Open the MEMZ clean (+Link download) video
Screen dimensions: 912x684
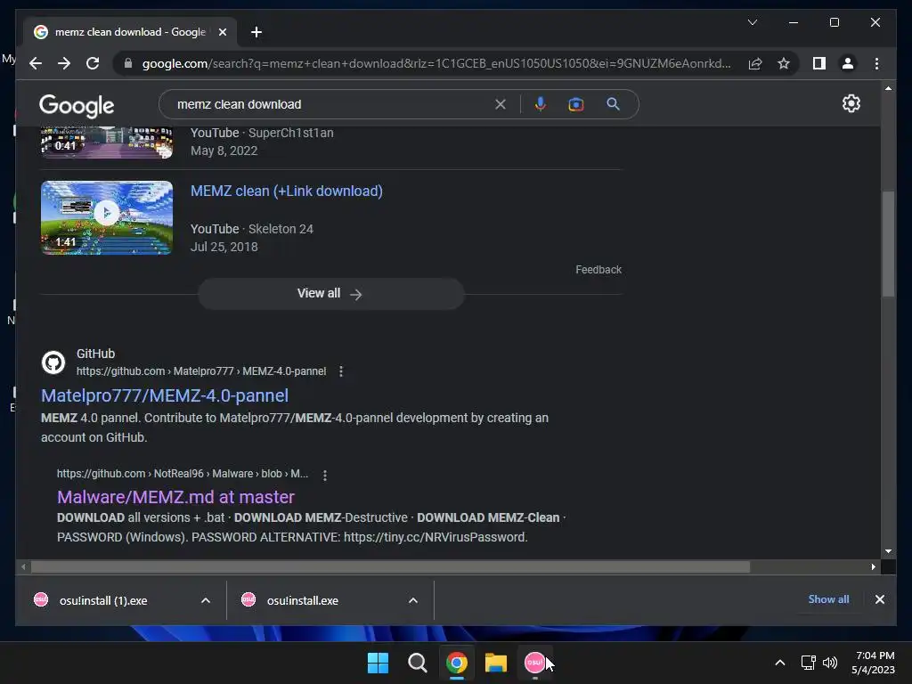pyautogui.click(x=287, y=191)
